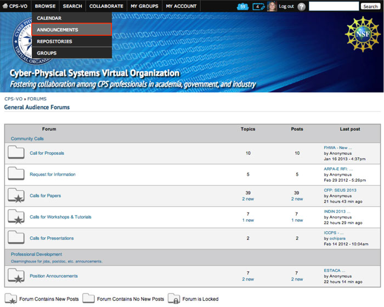384x307 pixels.
Task: Click the Position Announcements folder icon
Action: 16,276
